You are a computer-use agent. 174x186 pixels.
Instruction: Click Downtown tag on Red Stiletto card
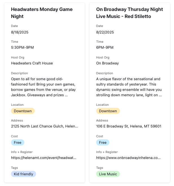(x=108, y=111)
